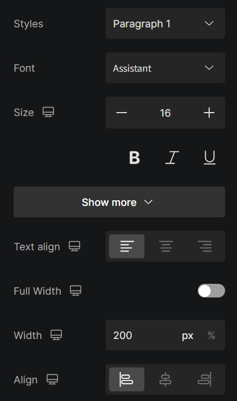The width and height of the screenshot is (237, 401).
Task: Expand options with Show more button
Action: click(119, 202)
